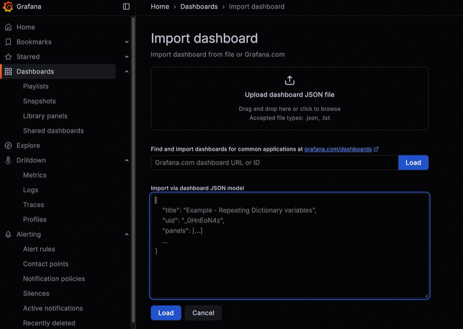Toggle the sidebar dock panel icon

(x=127, y=7)
